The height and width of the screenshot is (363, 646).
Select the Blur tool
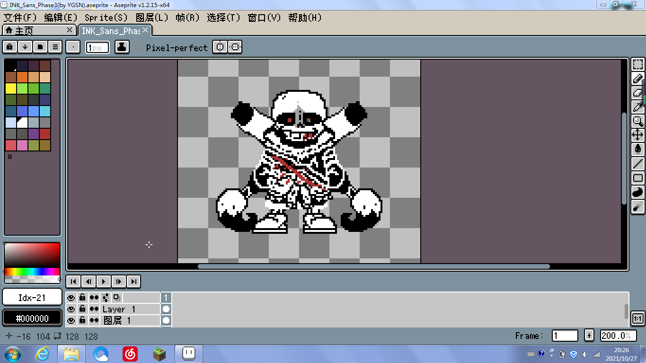tap(638, 206)
